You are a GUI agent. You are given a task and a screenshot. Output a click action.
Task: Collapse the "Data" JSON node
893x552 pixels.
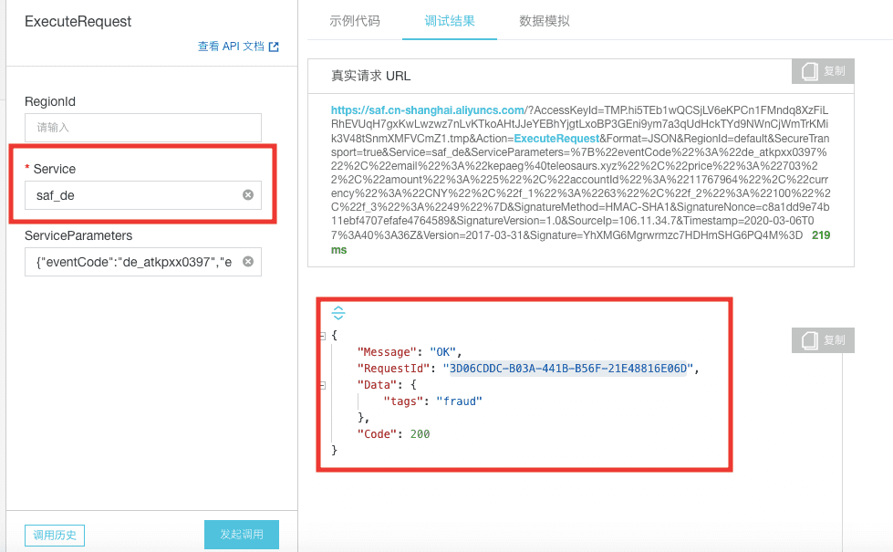[322, 386]
